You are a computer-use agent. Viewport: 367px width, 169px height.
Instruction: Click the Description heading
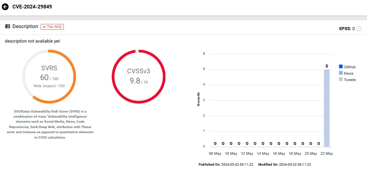click(25, 26)
